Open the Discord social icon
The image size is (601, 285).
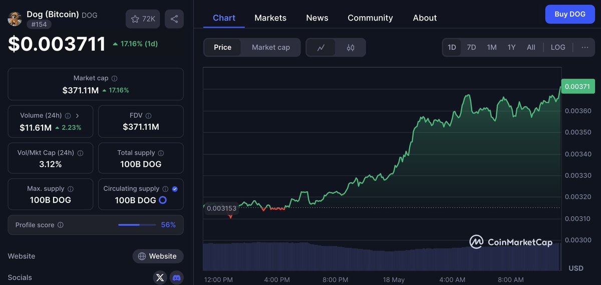[177, 277]
